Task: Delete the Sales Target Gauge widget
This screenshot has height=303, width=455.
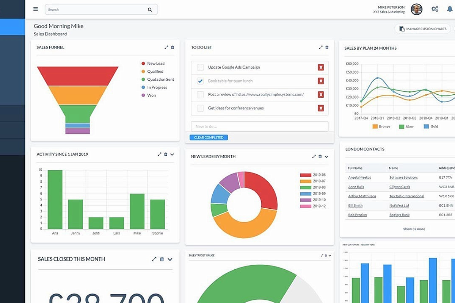Action: pos(326,256)
